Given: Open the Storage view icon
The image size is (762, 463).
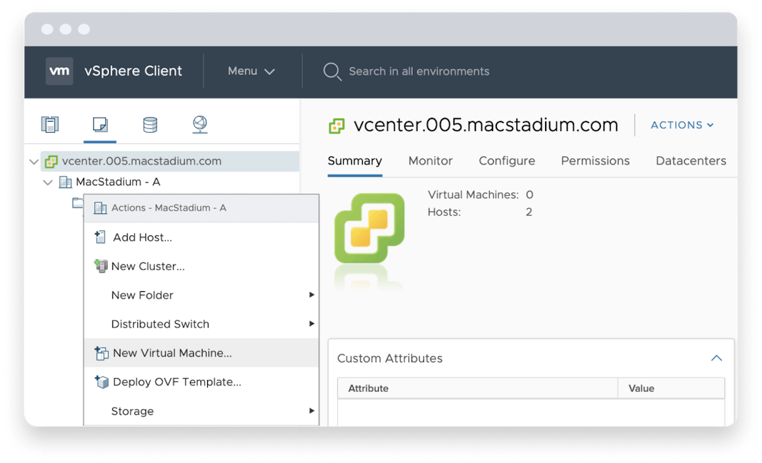Looking at the screenshot, I should 150,124.
